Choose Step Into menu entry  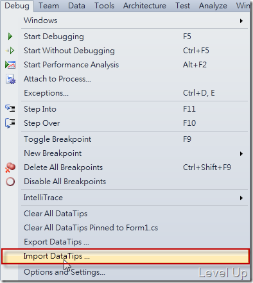[x=134, y=109]
